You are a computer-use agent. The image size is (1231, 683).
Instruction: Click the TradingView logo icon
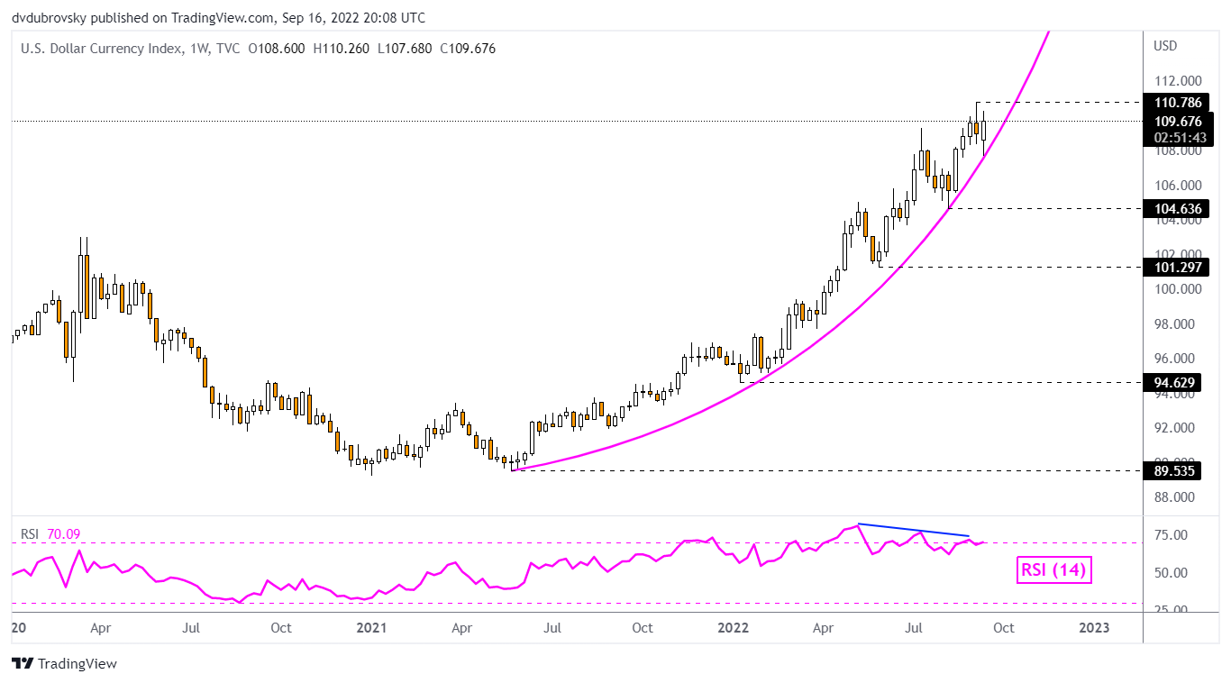[23, 663]
